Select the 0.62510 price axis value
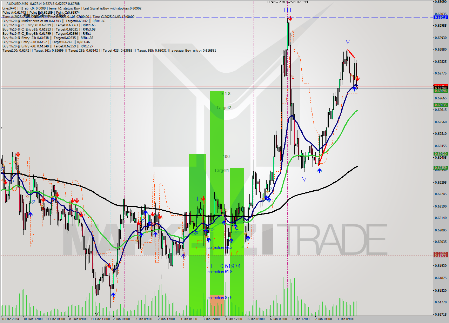 point(441,134)
